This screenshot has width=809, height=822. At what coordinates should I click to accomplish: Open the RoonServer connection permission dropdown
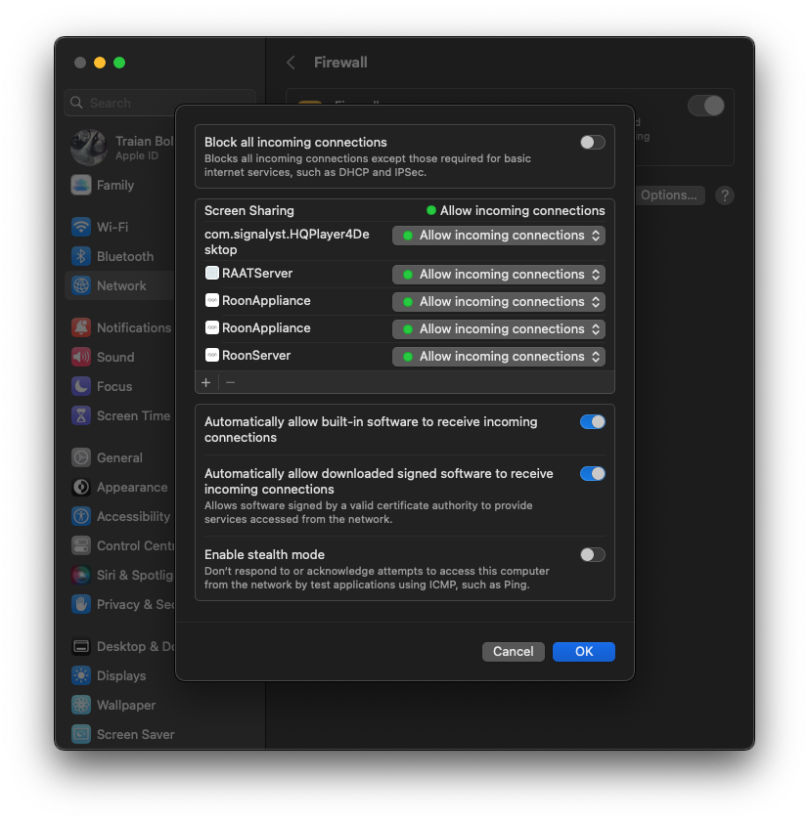coord(499,356)
